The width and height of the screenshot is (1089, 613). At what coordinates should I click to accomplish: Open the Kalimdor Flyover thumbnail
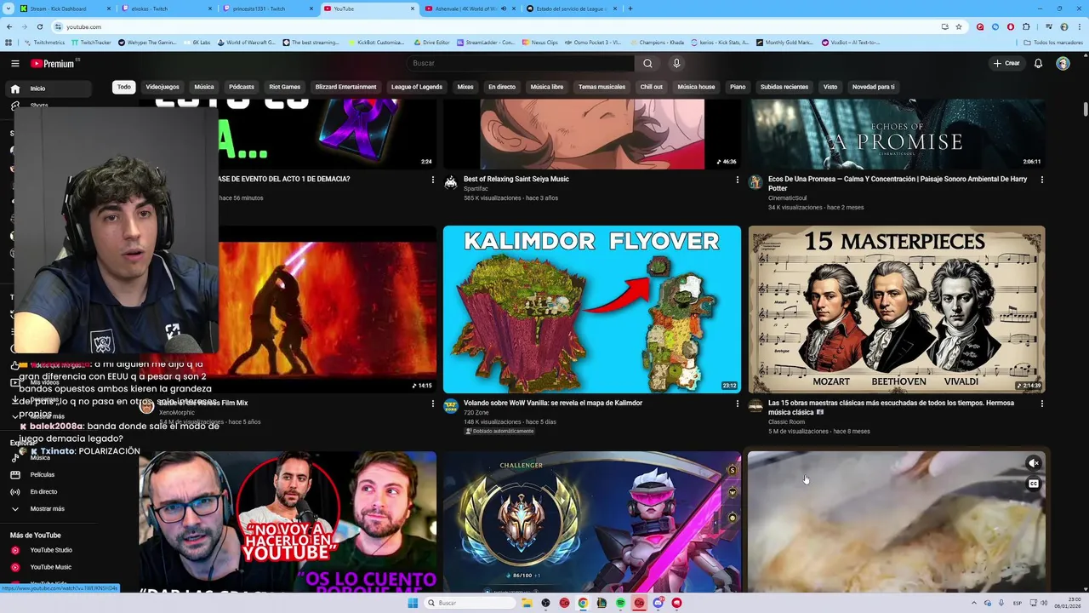click(592, 309)
